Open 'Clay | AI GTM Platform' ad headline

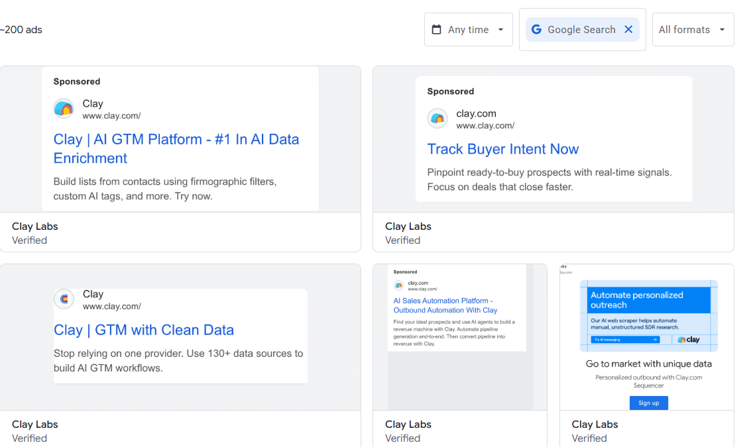click(176, 148)
